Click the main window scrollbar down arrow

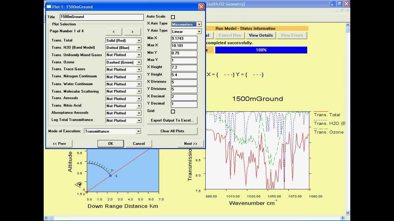click(x=348, y=213)
